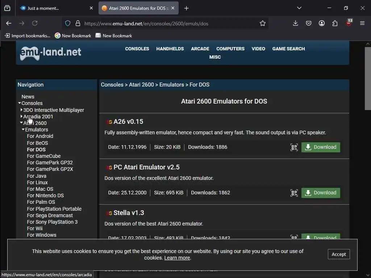
Task: Click the Import bookmarks toolbar item
Action: [28, 36]
